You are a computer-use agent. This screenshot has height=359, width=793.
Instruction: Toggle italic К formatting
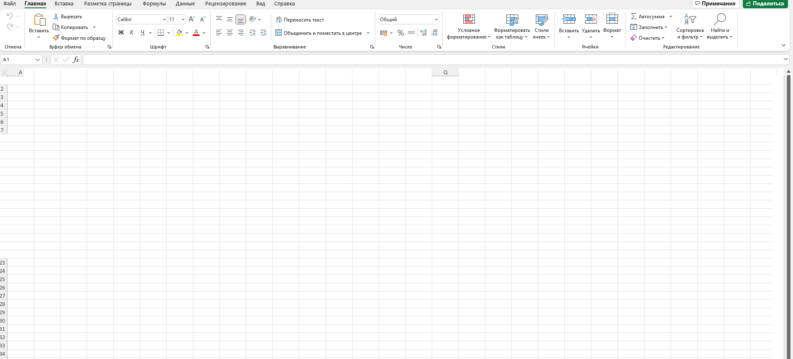pos(132,33)
